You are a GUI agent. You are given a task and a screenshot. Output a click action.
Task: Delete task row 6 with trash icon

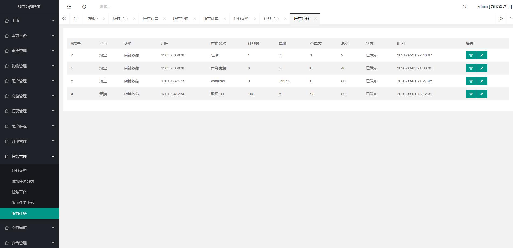point(471,68)
